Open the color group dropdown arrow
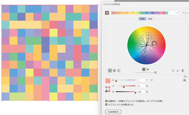This screenshot has width=189, height=115. click(177, 13)
